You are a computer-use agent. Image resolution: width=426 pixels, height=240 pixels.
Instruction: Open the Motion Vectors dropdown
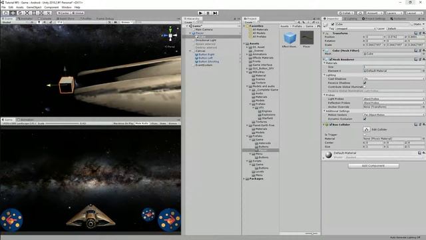[x=393, y=115]
